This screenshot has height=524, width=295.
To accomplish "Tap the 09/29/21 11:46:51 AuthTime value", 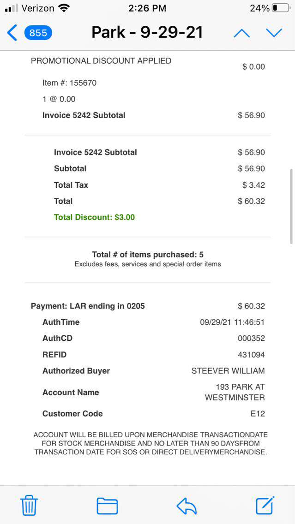I will (232, 322).
